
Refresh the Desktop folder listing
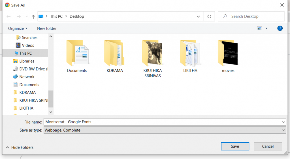[209, 16]
